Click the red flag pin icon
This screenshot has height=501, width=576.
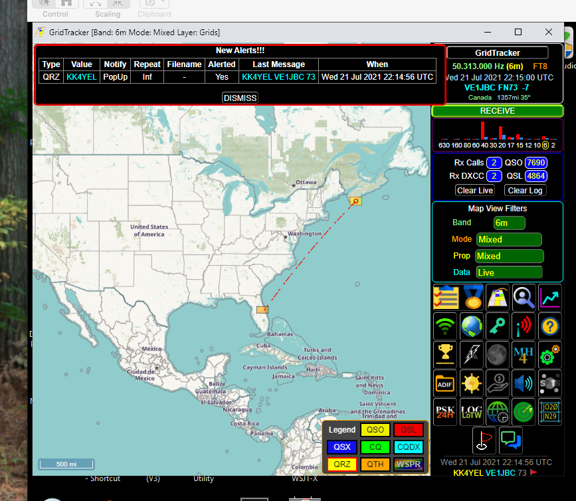coord(484,441)
